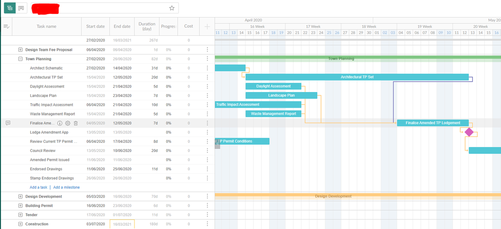This screenshot has width=501, height=229.
Task: Select the orange Design Development summary bar
Action: point(358,195)
